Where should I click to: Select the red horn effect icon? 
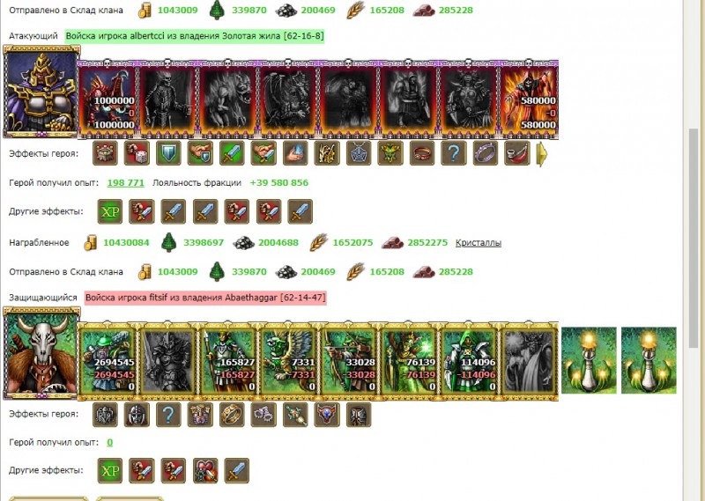(517, 153)
